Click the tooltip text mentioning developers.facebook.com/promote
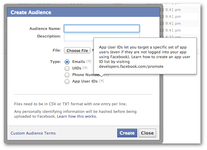Viewport: 207px width, 150px height. click(x=144, y=57)
